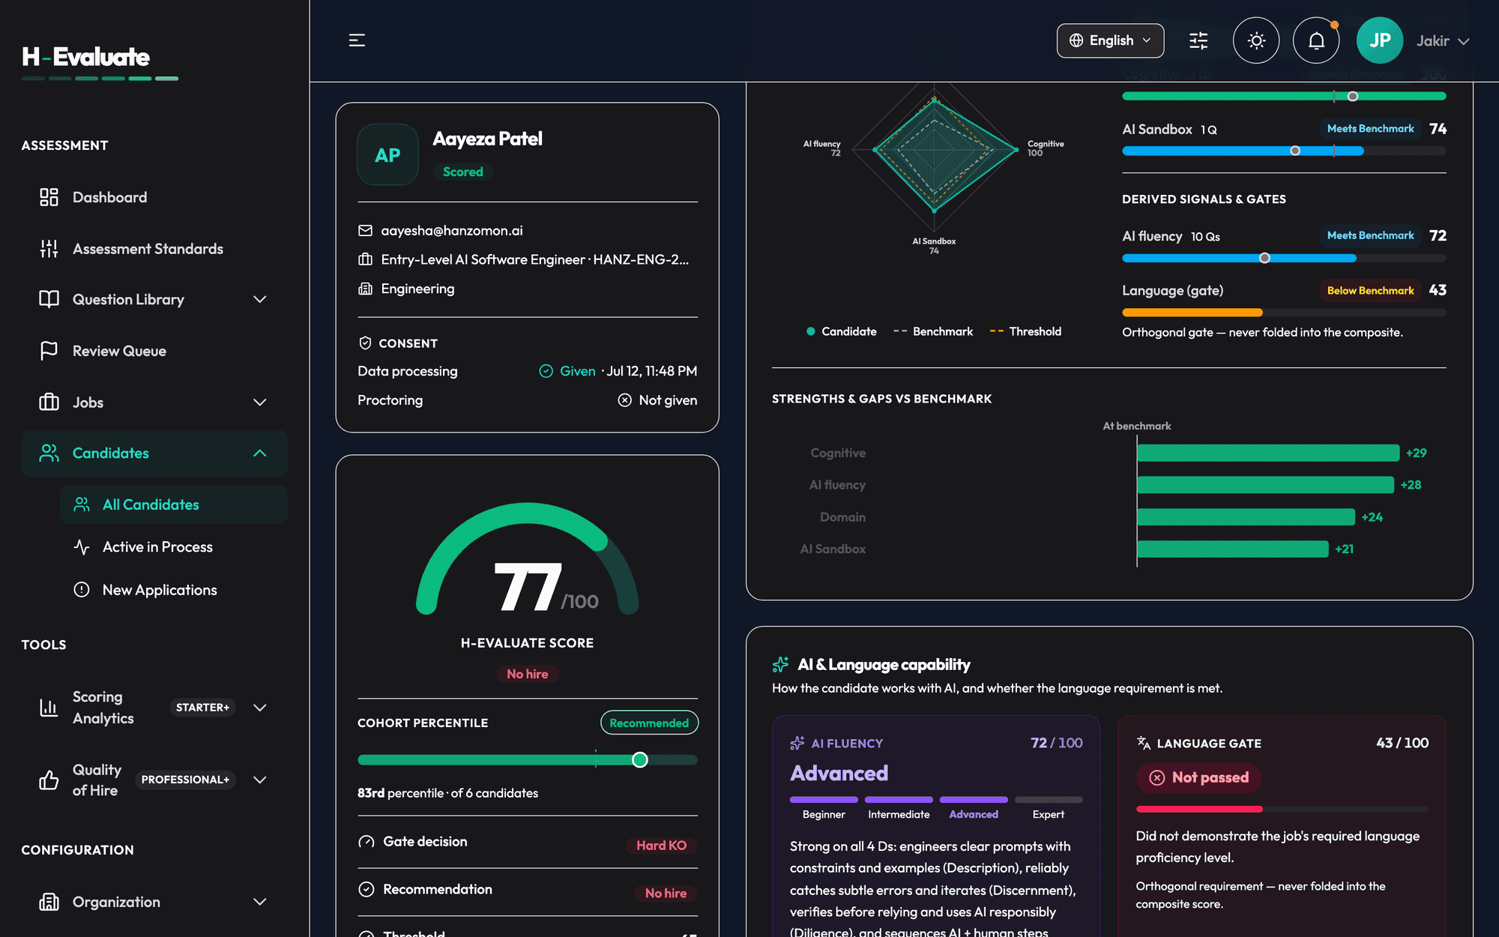Expand the Quality of Hire chevron
1499x937 pixels.
[260, 780]
